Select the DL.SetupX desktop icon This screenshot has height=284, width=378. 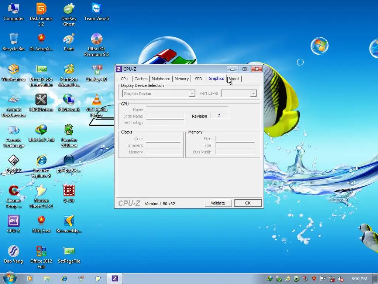click(x=41, y=42)
